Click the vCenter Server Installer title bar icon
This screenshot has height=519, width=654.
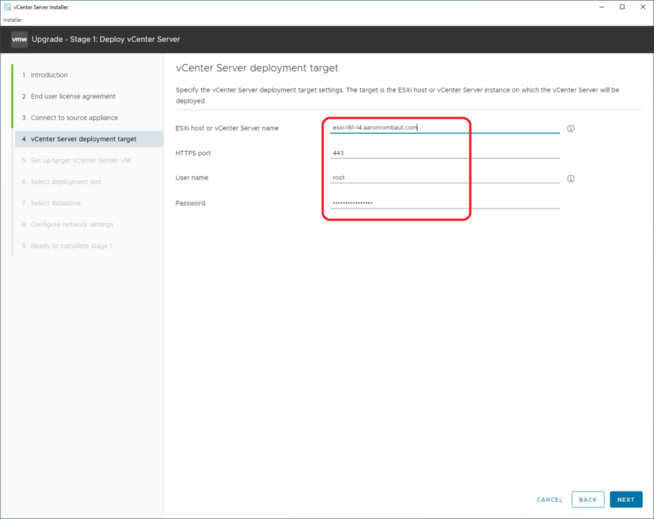7,7
